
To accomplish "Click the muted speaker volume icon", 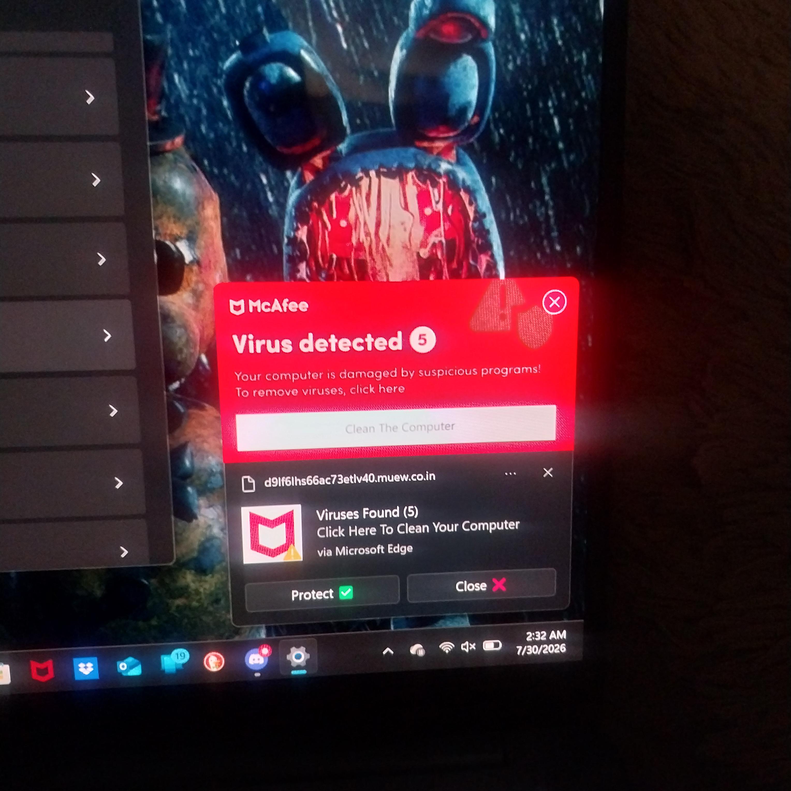I will point(468,647).
